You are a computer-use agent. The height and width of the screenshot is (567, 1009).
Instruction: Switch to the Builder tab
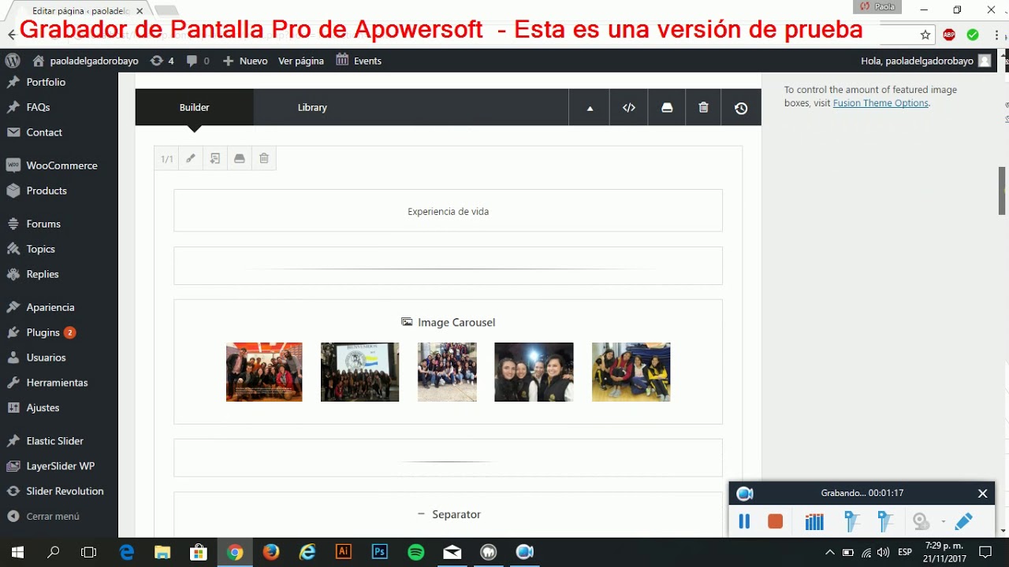pyautogui.click(x=194, y=107)
